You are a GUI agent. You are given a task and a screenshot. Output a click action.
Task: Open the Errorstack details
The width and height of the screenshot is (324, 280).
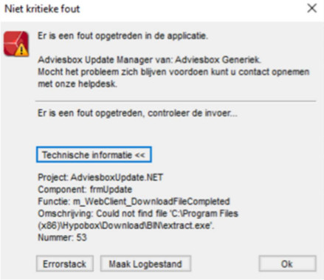[x=65, y=264]
